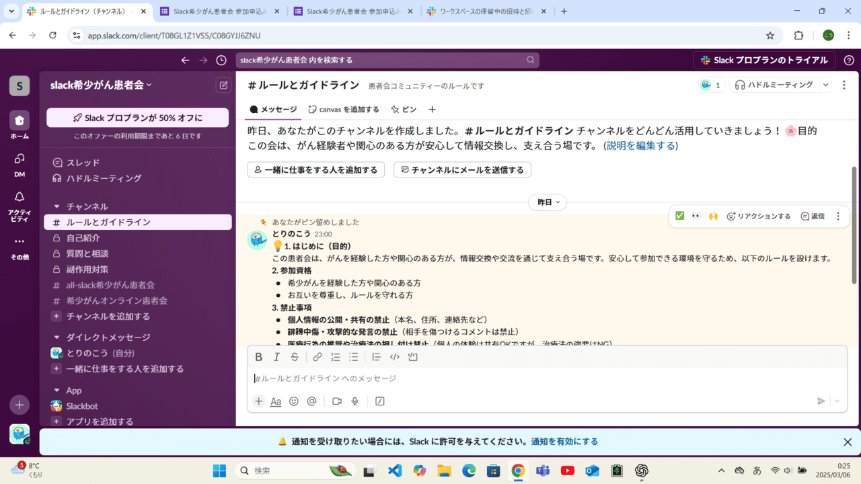The height and width of the screenshot is (484, 861).
Task: Click the 説明を編集する link
Action: click(x=641, y=146)
